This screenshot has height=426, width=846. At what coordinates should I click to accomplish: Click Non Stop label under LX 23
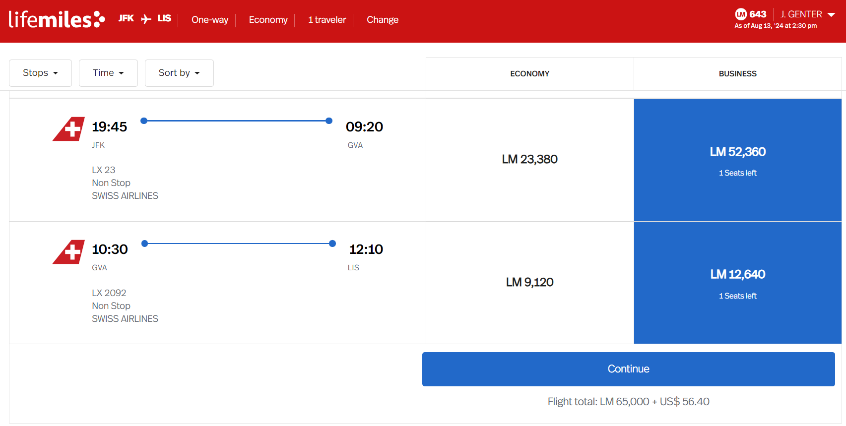(x=111, y=183)
